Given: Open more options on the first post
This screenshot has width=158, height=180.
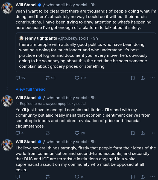Looking at the screenshot, I should tap(153, 78).
